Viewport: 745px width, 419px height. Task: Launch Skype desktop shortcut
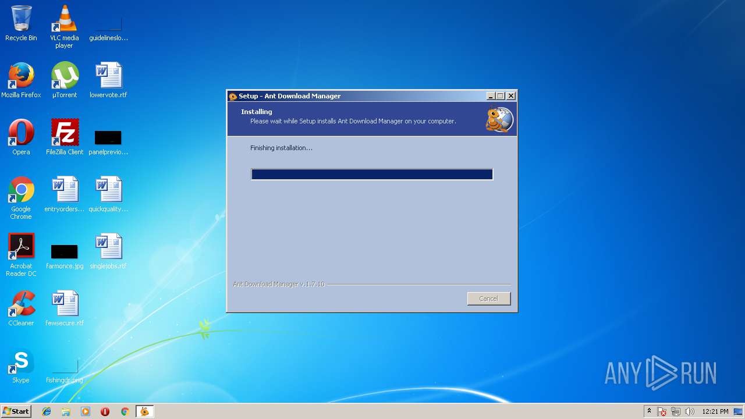click(21, 365)
